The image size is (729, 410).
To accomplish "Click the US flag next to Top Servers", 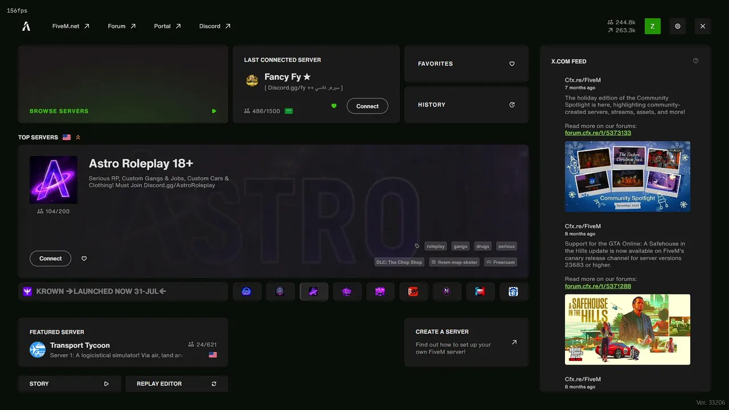I will (x=67, y=137).
